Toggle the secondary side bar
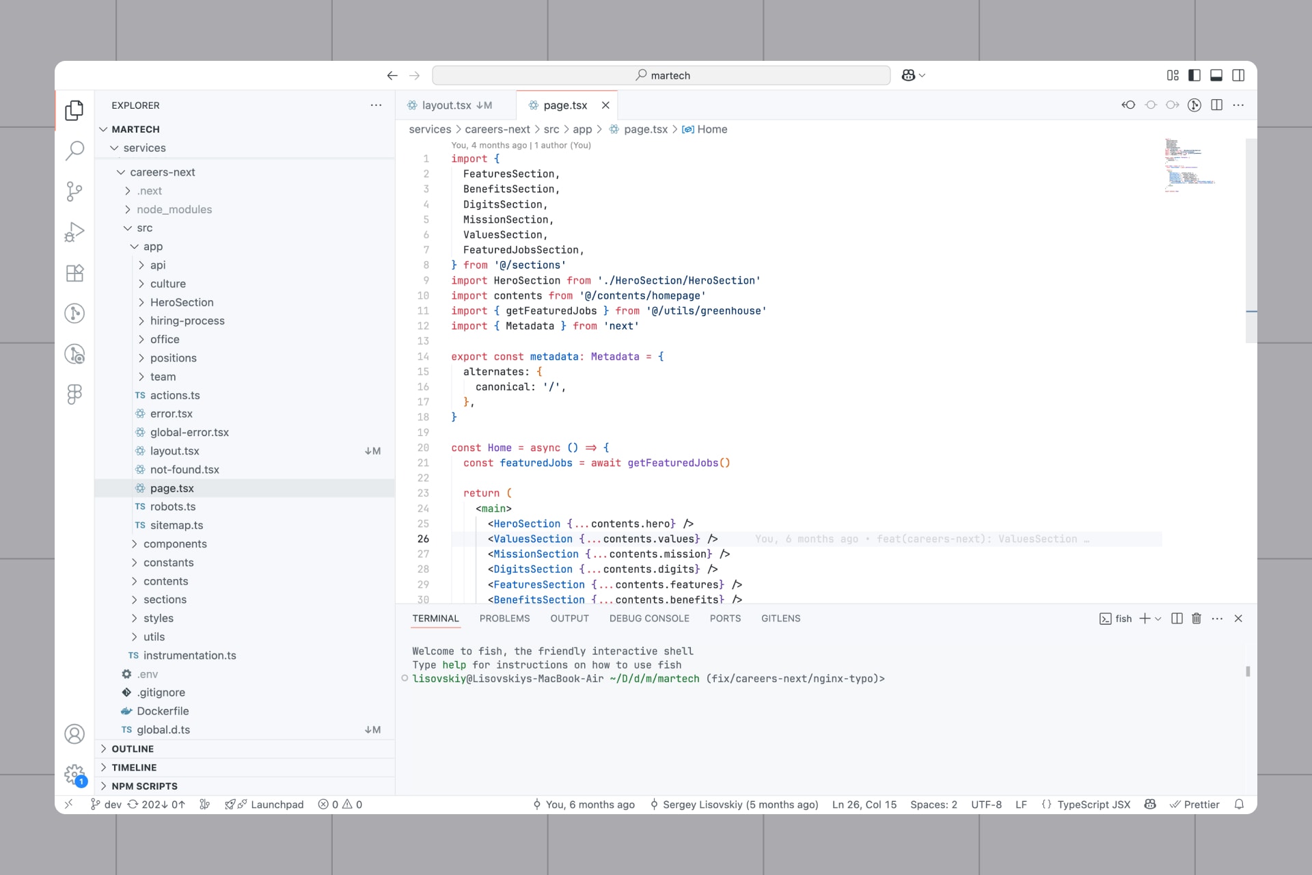 point(1238,75)
